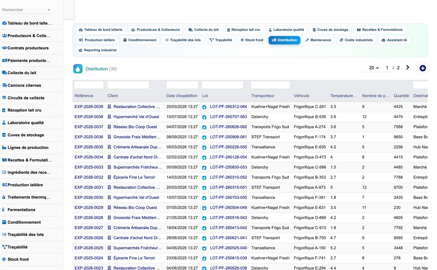This screenshot has height=270, width=437.
Task: Open client Épicerie Fine Le Terroir in EXP-2026-0032 row
Action: (134, 177)
